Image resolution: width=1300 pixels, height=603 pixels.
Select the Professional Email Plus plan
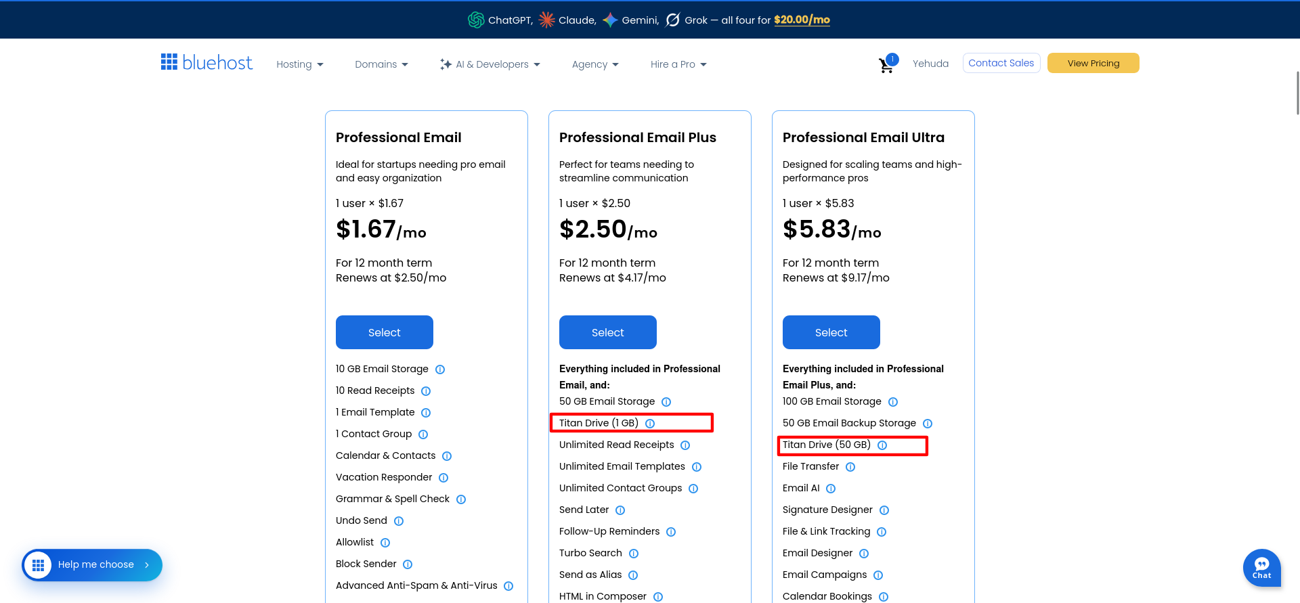click(x=608, y=332)
